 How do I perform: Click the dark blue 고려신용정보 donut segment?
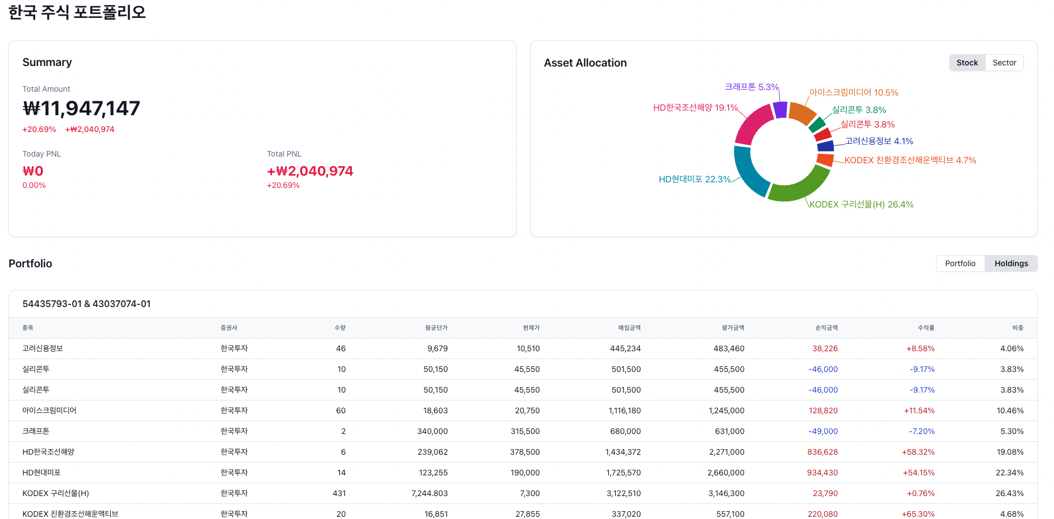(x=825, y=146)
